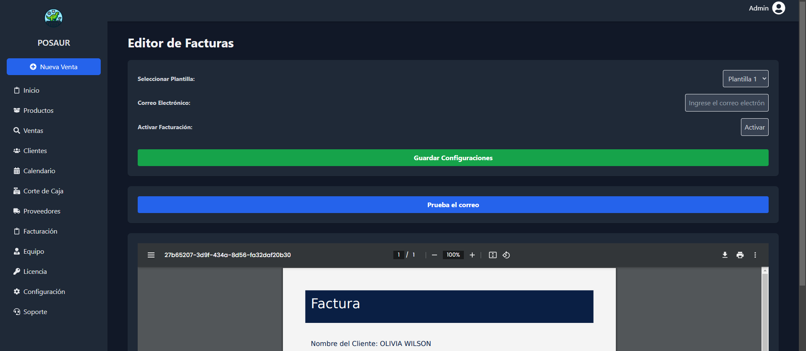Screen dimensions: 806x351
Task: Click the Clientes people icon
Action: [x=17, y=151]
